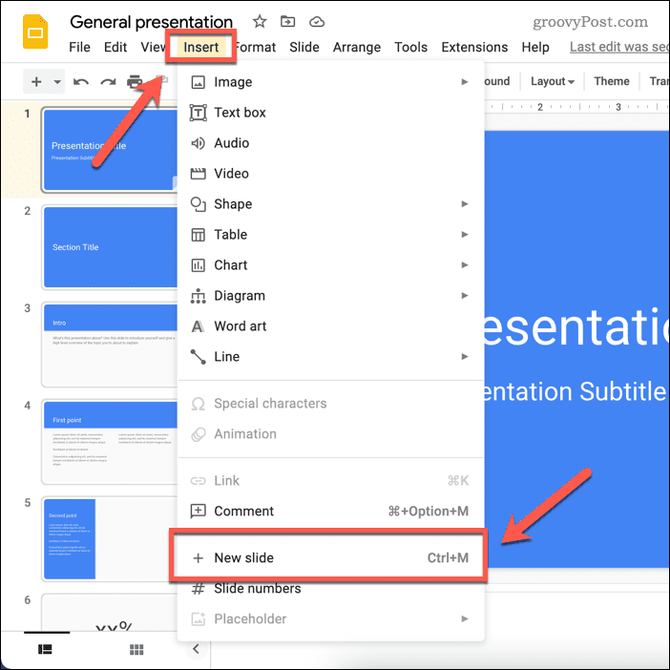Select Line in the Insert menu

(330, 357)
